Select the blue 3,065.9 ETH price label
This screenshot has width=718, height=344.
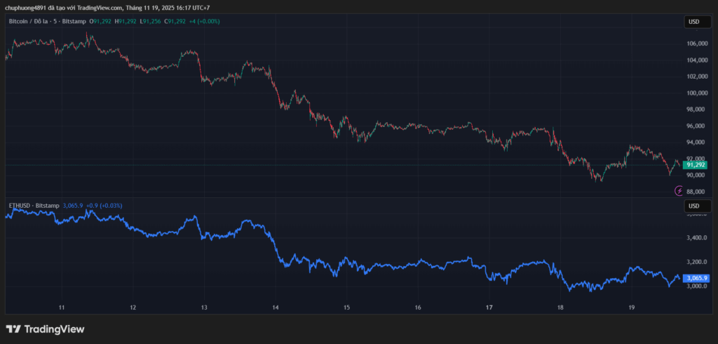(x=697, y=278)
